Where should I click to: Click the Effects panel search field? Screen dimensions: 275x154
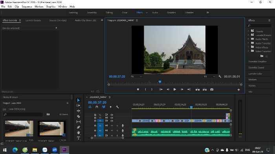pyautogui.click(x=259, y=25)
